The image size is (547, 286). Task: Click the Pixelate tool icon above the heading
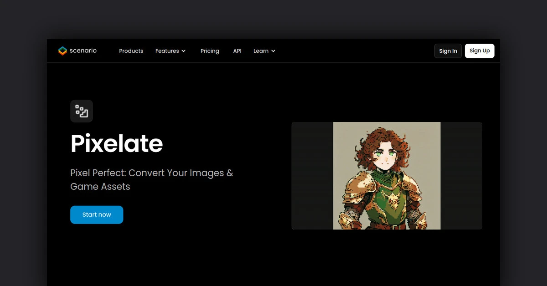point(82,111)
